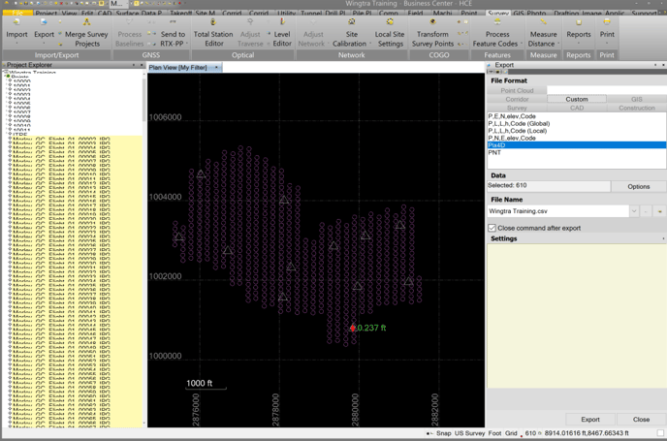Run Process Feature Codes

(496, 22)
